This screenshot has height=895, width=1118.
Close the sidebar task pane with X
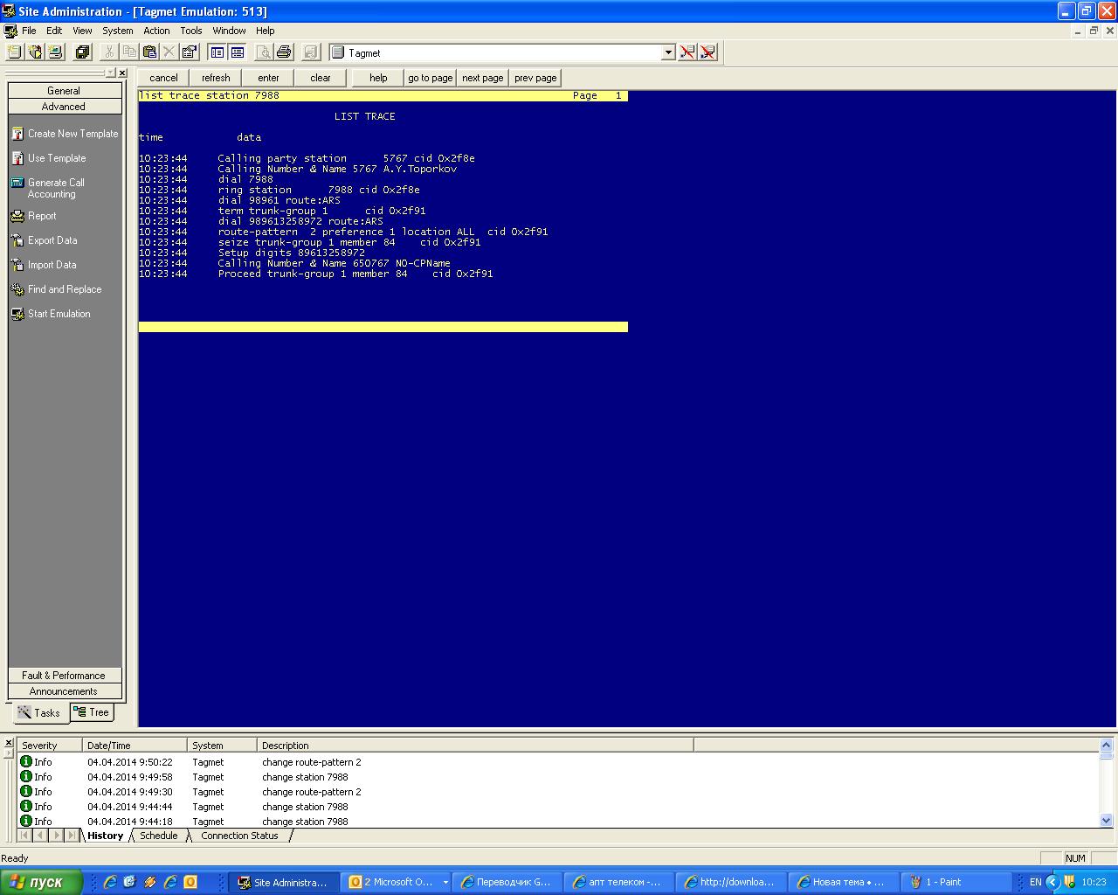coord(122,73)
